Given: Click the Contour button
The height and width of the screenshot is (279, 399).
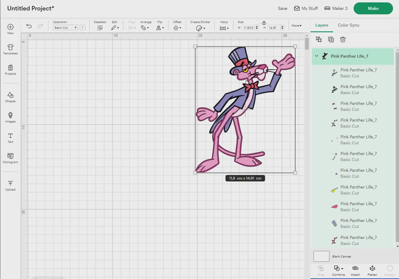Looking at the screenshot, I should (390, 271).
